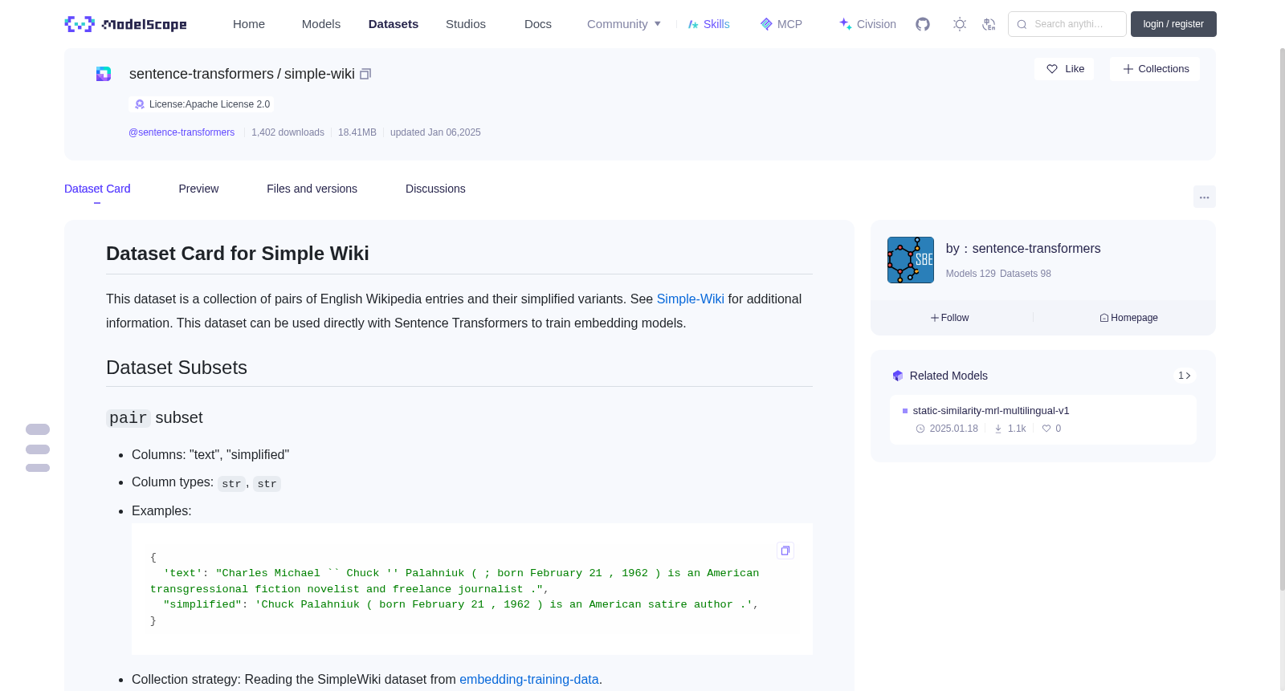This screenshot has height=691, width=1285.
Task: Toggle the light/dark theme sun icon
Action: [x=960, y=24]
